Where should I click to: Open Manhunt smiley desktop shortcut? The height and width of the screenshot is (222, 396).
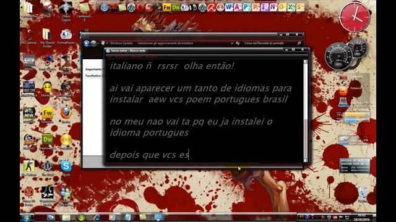click(x=47, y=89)
